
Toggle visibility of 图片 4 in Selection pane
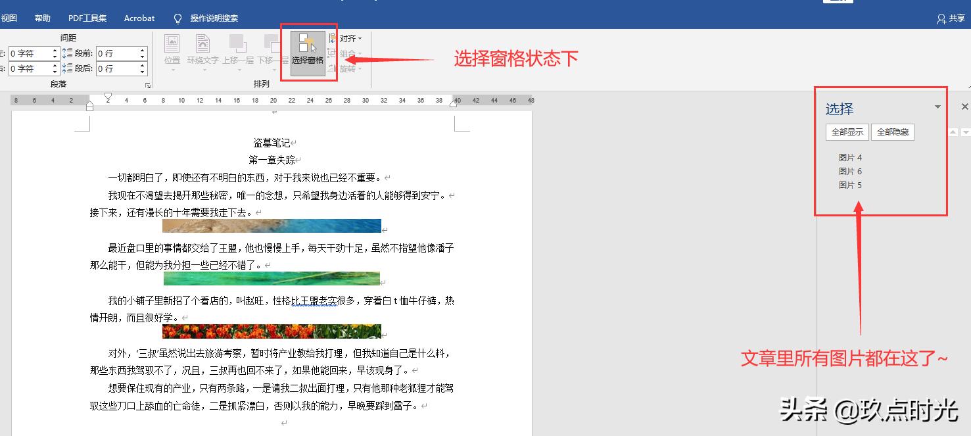pyautogui.click(x=851, y=157)
